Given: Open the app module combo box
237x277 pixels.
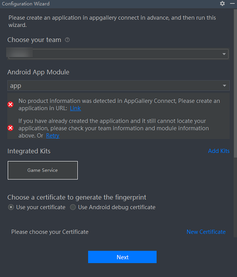Looking at the screenshot, I should pyautogui.click(x=118, y=86).
